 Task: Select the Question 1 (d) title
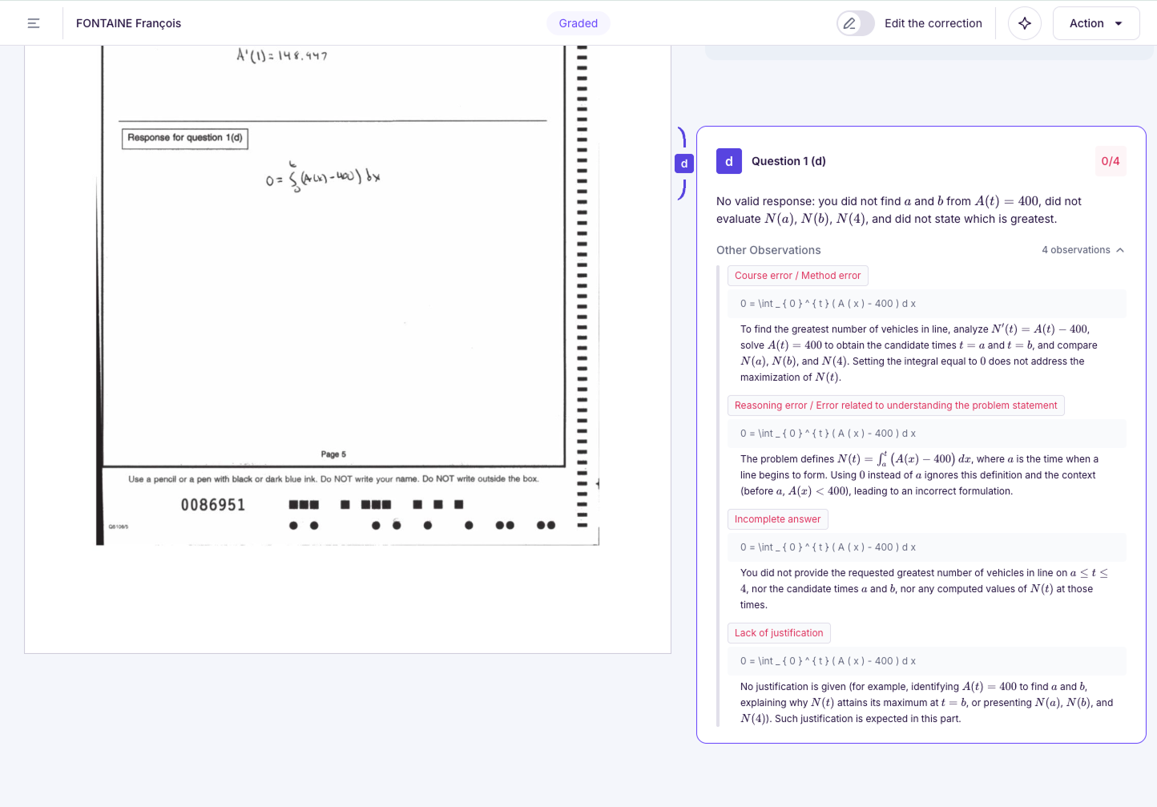pos(788,161)
